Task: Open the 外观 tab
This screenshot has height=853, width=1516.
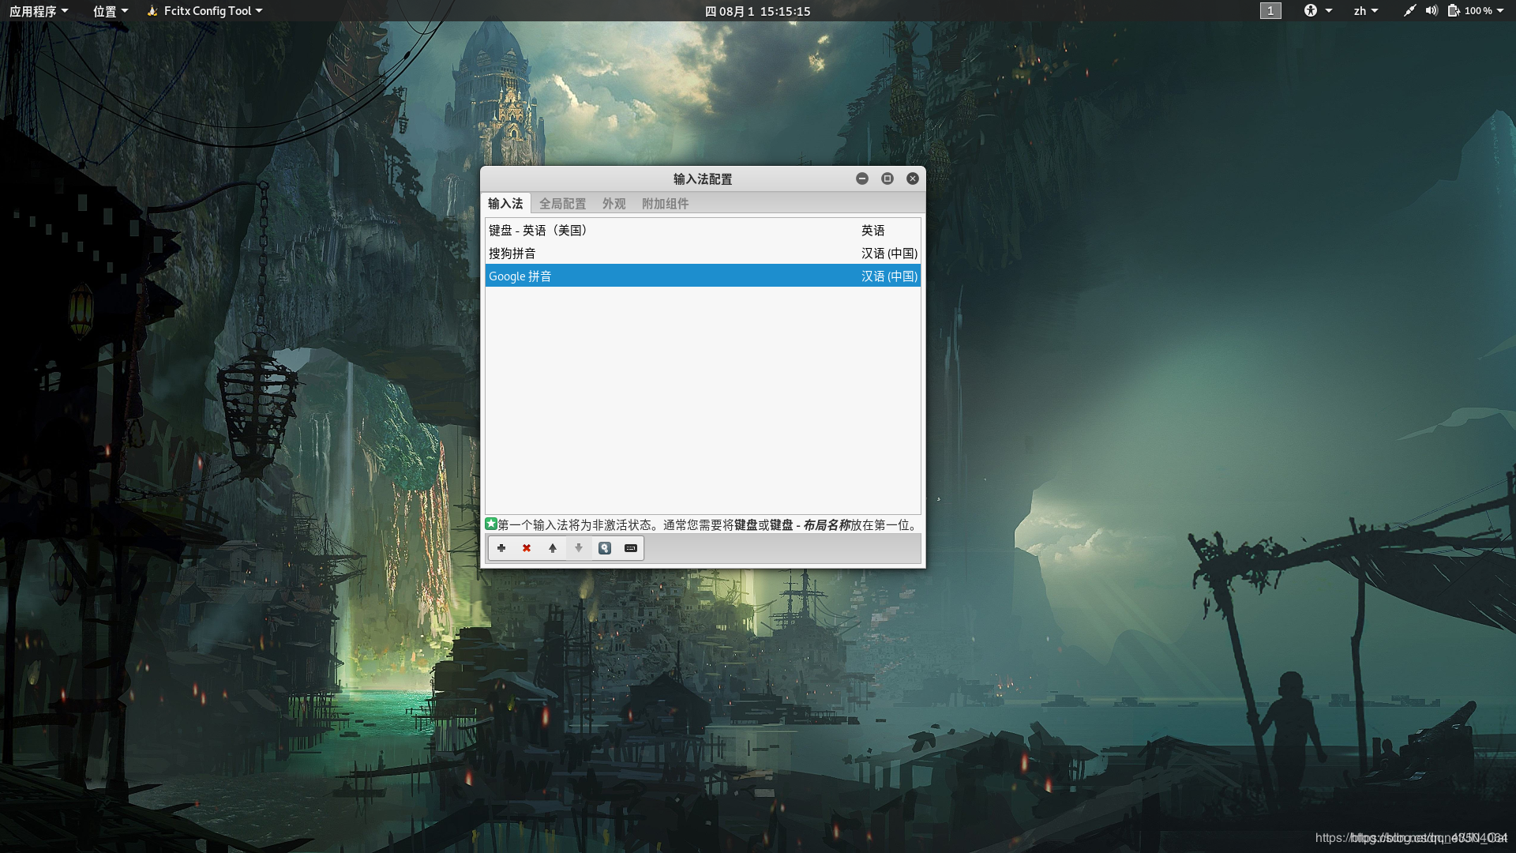Action: pos(614,204)
